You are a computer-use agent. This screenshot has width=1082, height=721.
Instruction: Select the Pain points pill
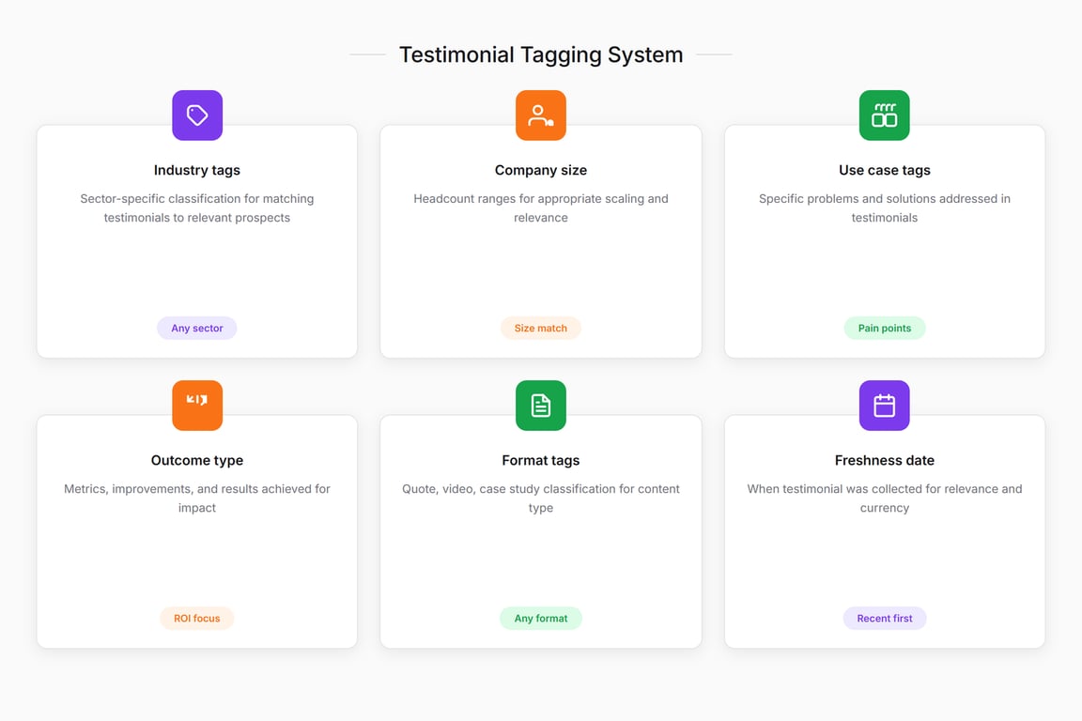tap(884, 329)
